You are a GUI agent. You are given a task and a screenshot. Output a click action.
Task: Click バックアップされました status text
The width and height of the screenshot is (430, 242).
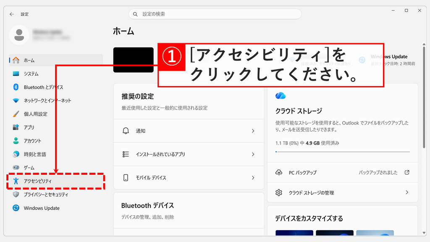point(378,172)
